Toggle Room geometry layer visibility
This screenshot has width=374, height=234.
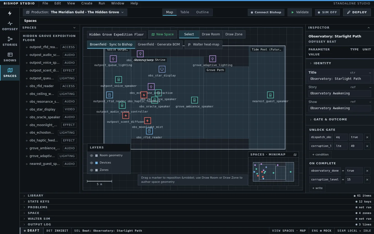[91, 155]
